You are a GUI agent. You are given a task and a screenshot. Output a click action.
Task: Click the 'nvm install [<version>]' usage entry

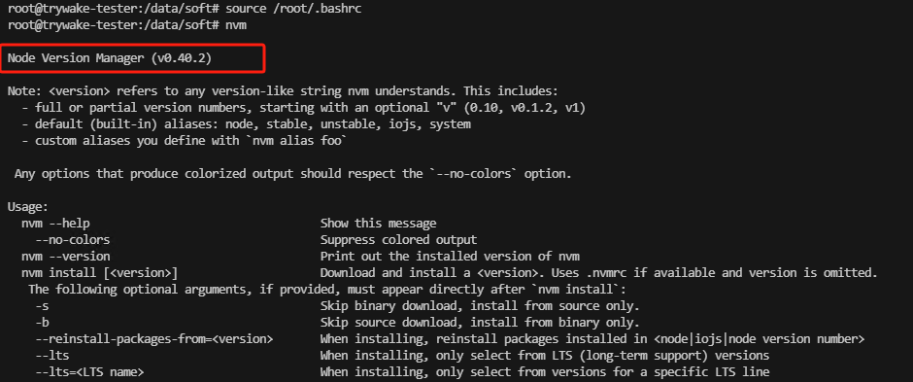click(x=100, y=272)
